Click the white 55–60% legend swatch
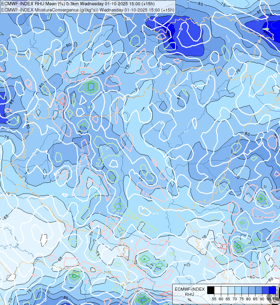The image size is (280, 305). [218, 290]
